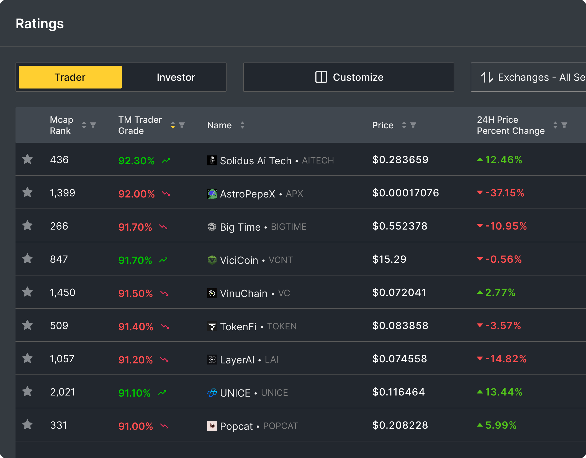Click the Ratings page heading
The height and width of the screenshot is (458, 586).
coord(40,24)
